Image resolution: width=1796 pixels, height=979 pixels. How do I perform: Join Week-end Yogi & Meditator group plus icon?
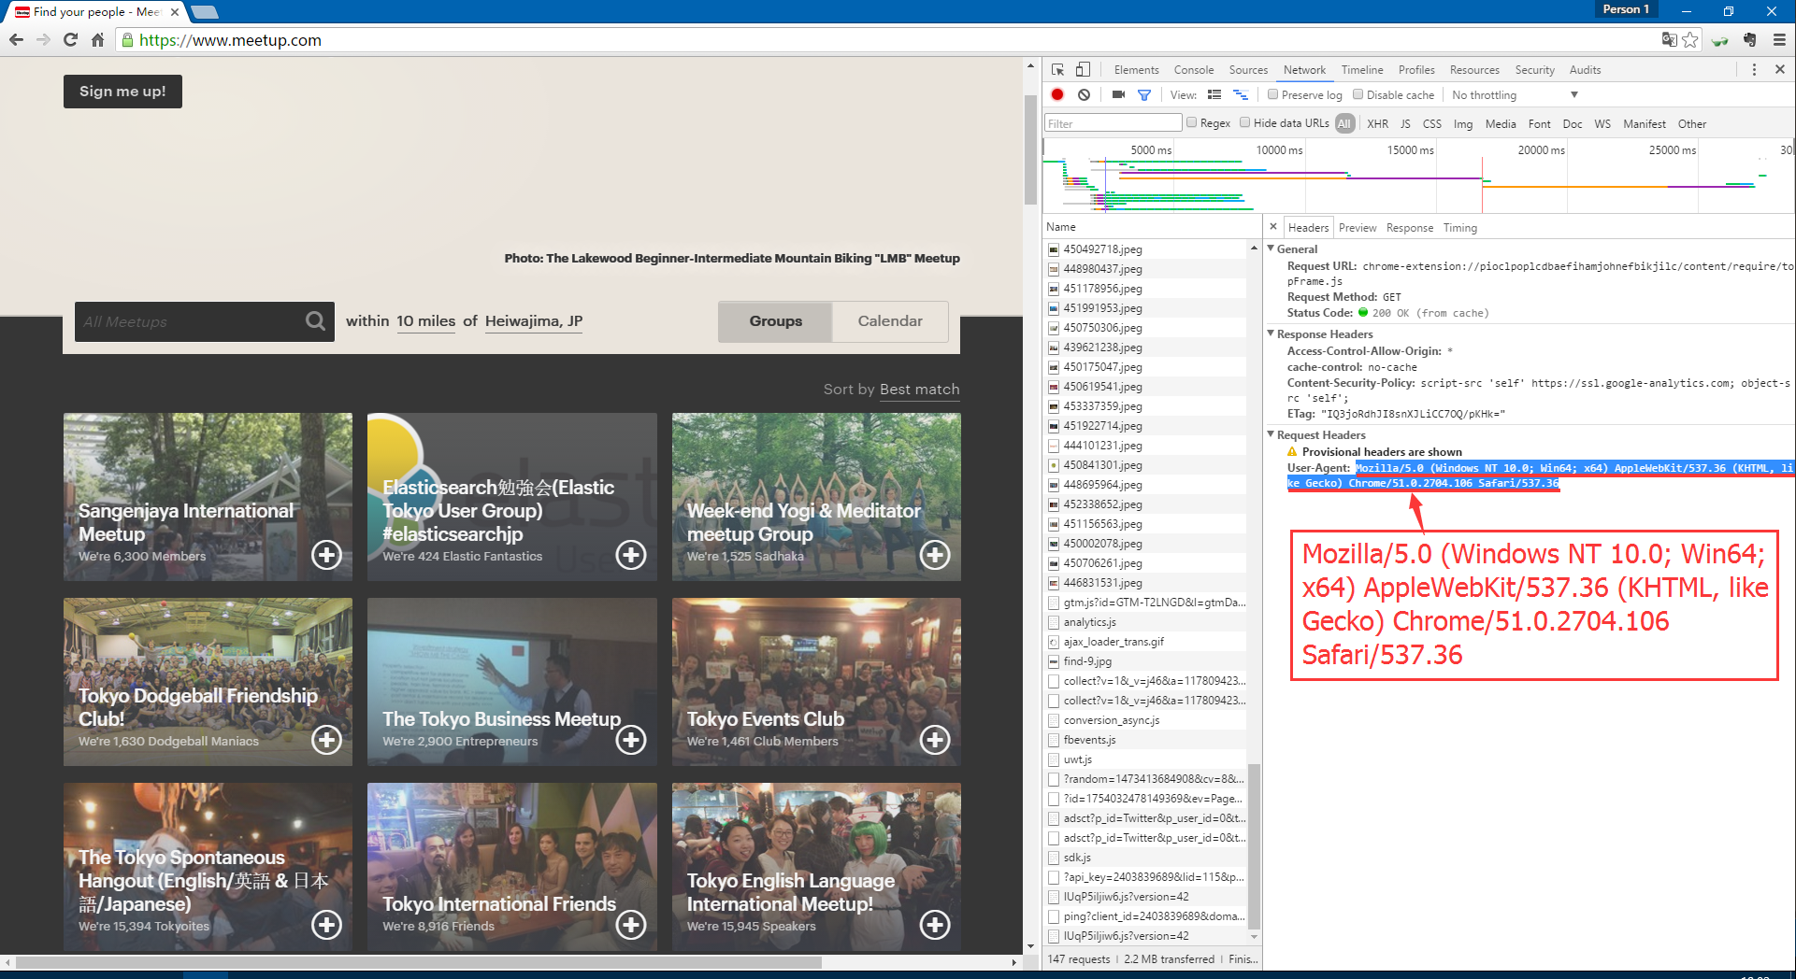pos(935,555)
